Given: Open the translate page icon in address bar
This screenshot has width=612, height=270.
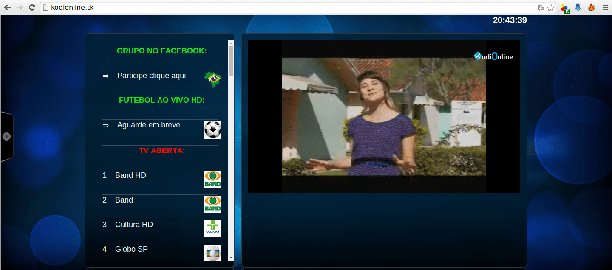Looking at the screenshot, I should [x=541, y=7].
